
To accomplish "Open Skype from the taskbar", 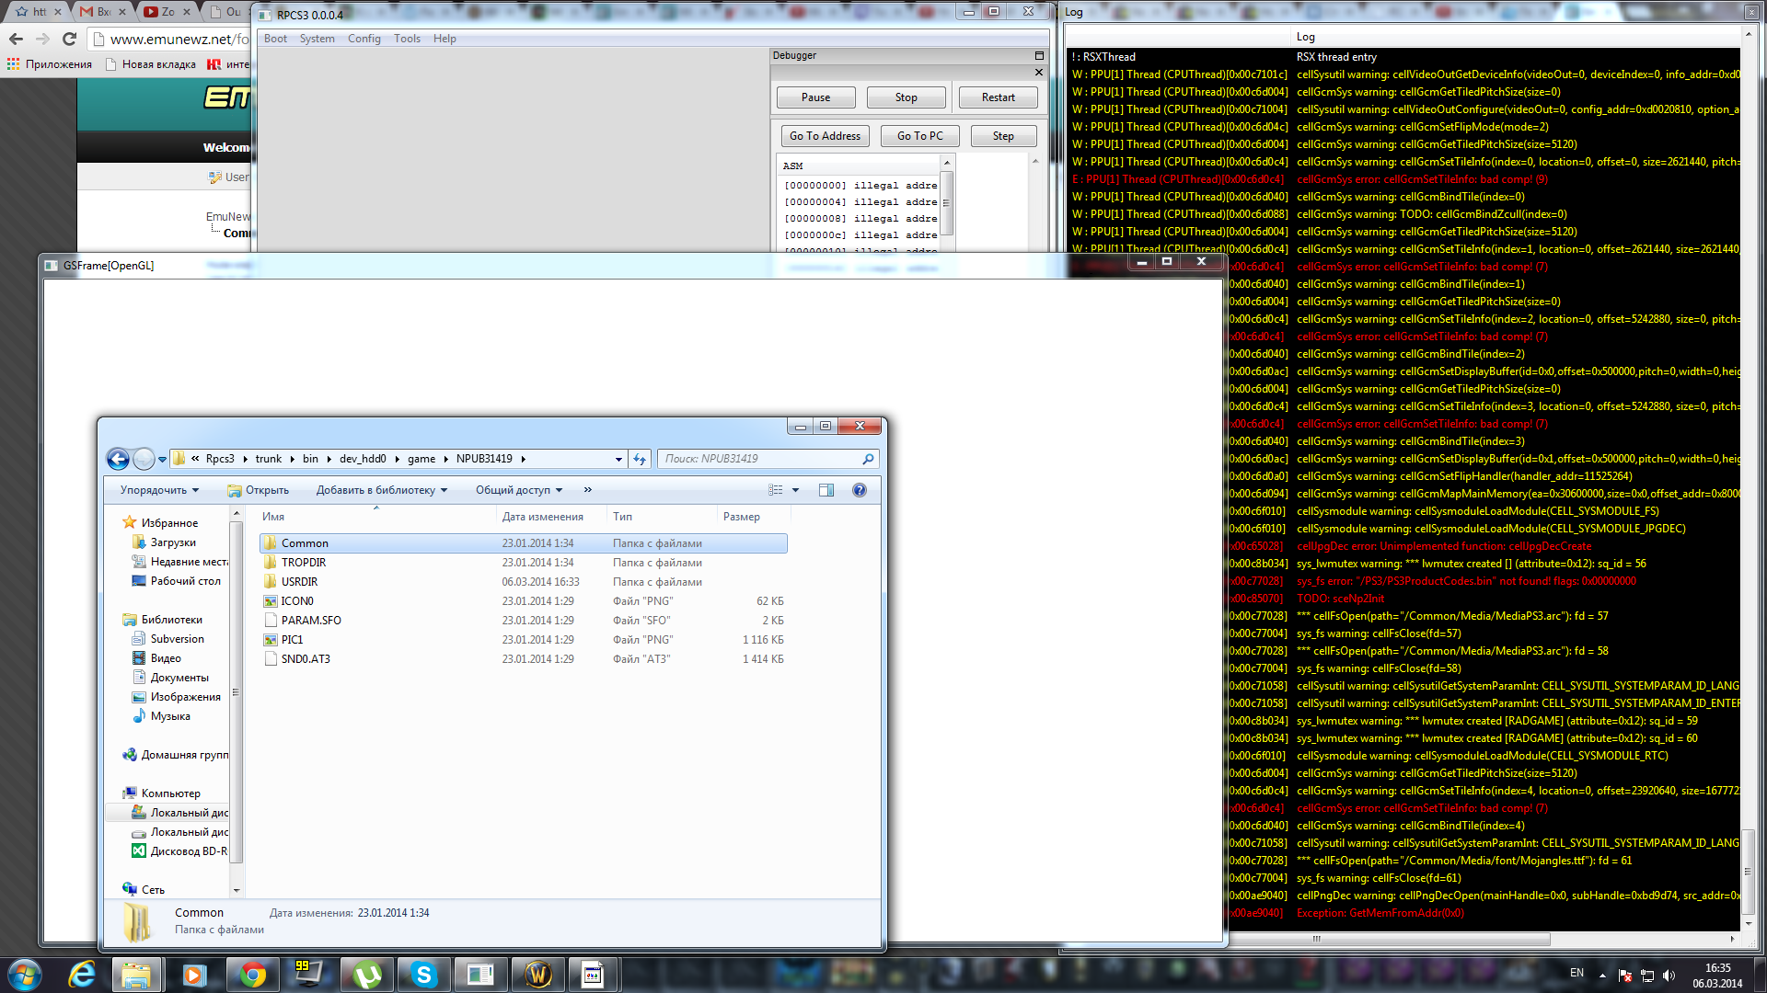I will 423,975.
